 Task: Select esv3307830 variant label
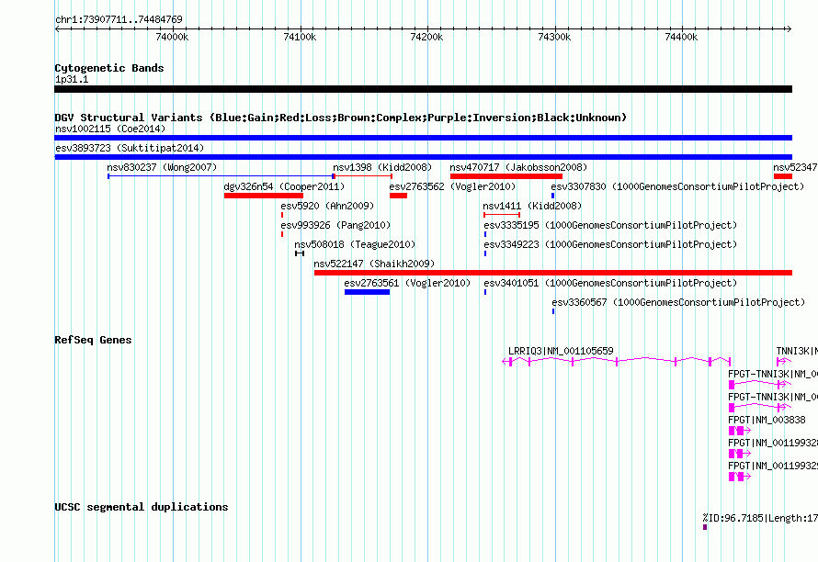tap(677, 186)
